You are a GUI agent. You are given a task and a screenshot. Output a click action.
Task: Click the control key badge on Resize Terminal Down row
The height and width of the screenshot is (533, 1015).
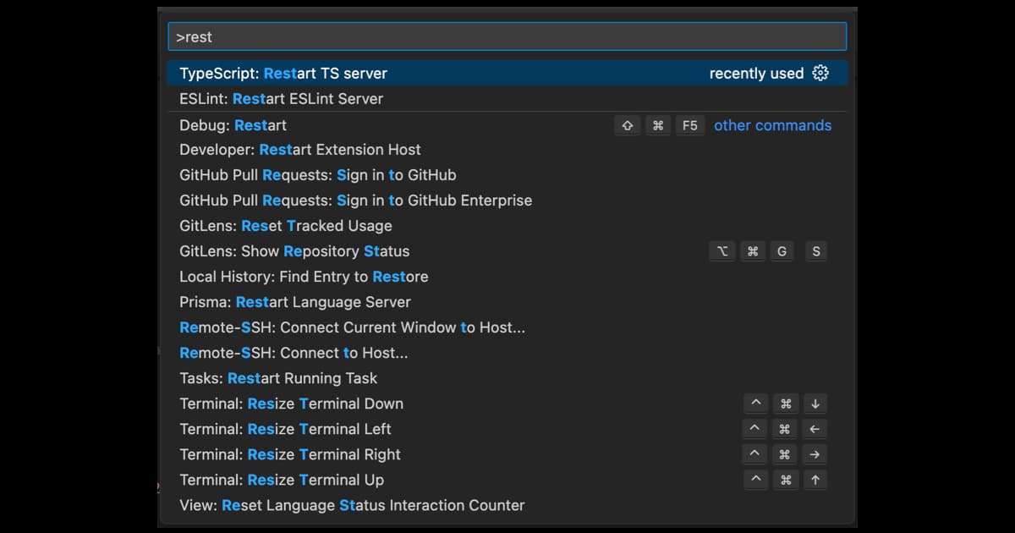click(756, 404)
